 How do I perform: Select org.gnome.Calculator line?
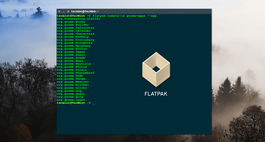pyautogui.click(x=76, y=28)
